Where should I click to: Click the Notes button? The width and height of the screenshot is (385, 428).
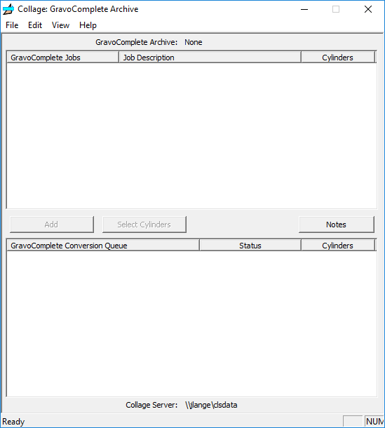337,225
